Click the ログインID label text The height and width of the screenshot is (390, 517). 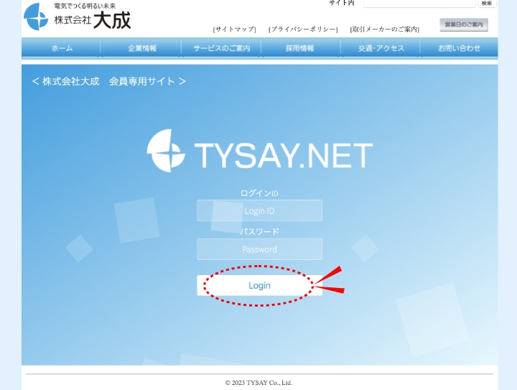pos(259,193)
